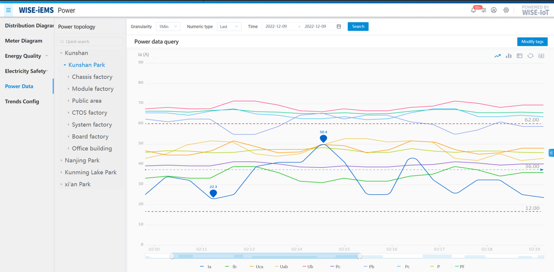Click the highlighted zoom slider range bar
This screenshot has width=554, height=272.
click(x=266, y=256)
